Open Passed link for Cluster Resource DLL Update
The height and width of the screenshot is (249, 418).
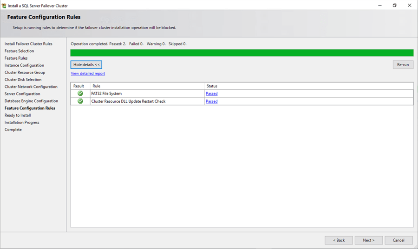pyautogui.click(x=212, y=101)
